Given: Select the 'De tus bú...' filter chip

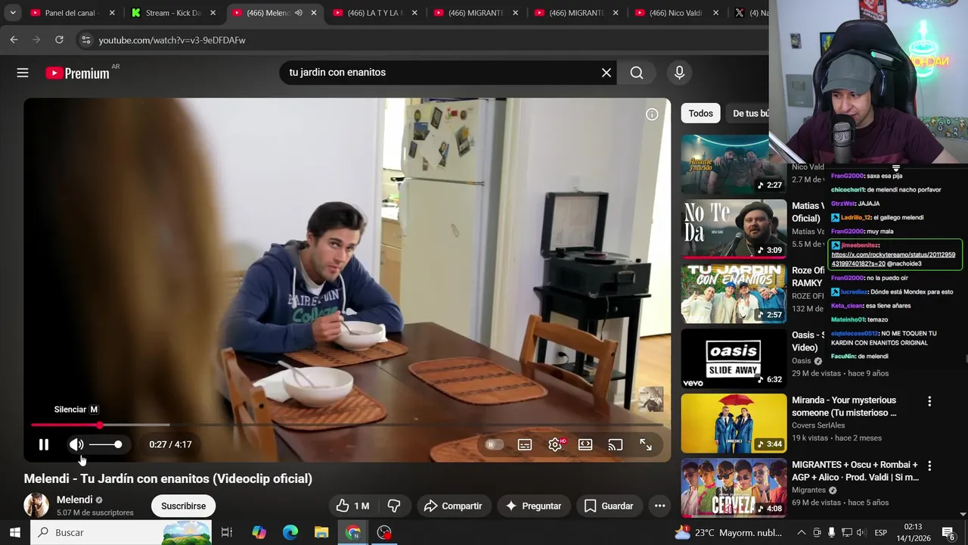Looking at the screenshot, I should pyautogui.click(x=749, y=114).
